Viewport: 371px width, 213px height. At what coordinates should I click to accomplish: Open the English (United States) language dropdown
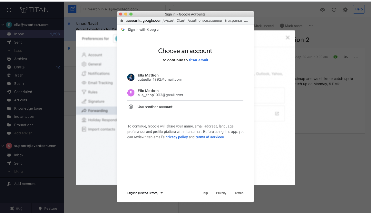pos(145,193)
